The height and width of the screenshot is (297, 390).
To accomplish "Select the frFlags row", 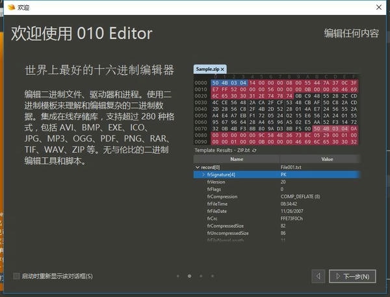I will coord(277,189).
